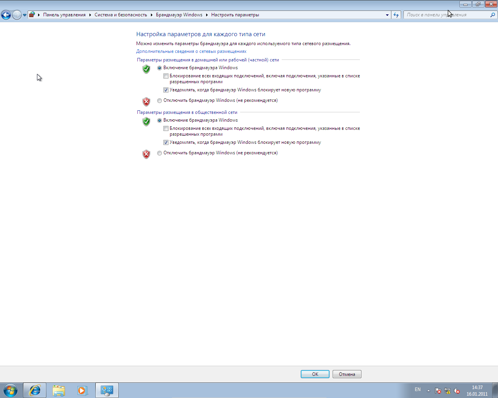Switch to Control Panel taskbar button

pos(107,390)
